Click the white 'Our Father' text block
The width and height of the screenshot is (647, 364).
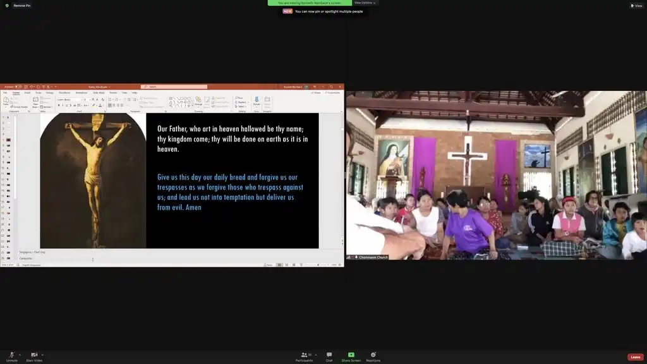[233, 139]
